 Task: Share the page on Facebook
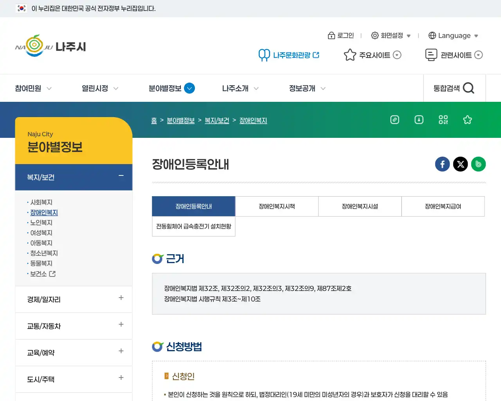pos(442,164)
